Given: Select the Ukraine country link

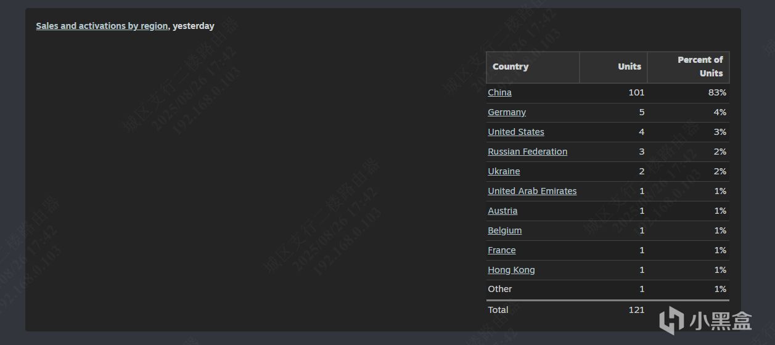Looking at the screenshot, I should (504, 171).
